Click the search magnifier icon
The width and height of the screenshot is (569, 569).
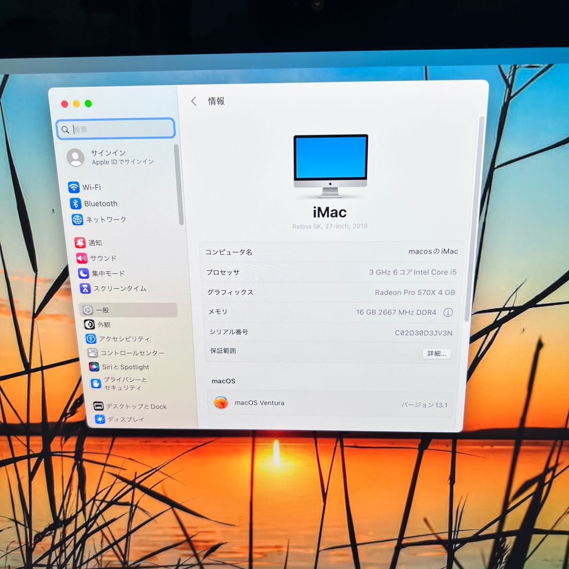point(65,129)
